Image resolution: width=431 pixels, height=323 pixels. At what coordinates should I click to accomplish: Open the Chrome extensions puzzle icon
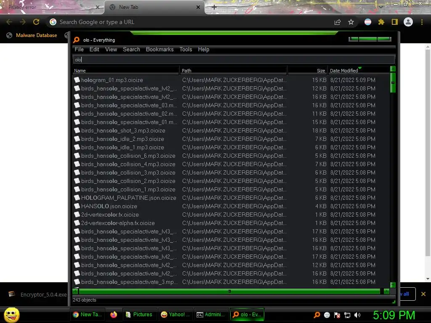(x=381, y=22)
